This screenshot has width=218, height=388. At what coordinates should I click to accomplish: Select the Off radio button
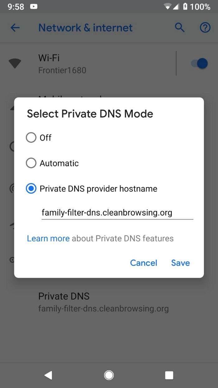pyautogui.click(x=31, y=137)
